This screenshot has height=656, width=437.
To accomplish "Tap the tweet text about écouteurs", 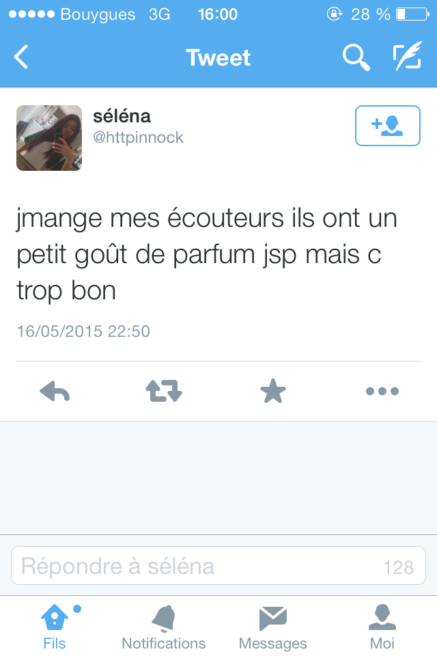I will point(207,254).
